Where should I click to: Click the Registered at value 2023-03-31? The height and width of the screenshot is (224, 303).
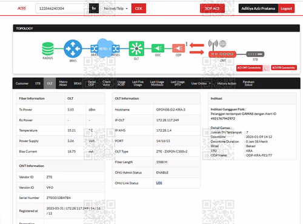55,208
